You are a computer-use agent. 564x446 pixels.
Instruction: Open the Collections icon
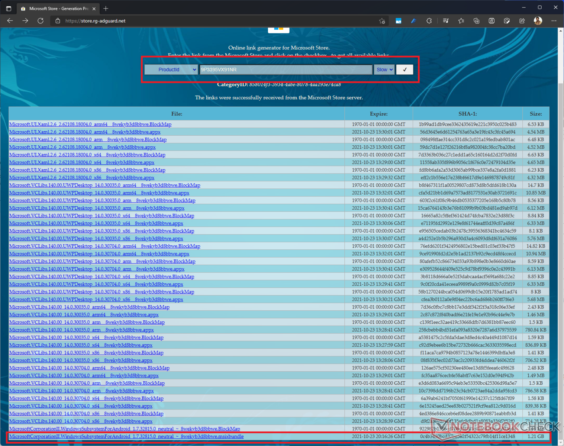[476, 21]
